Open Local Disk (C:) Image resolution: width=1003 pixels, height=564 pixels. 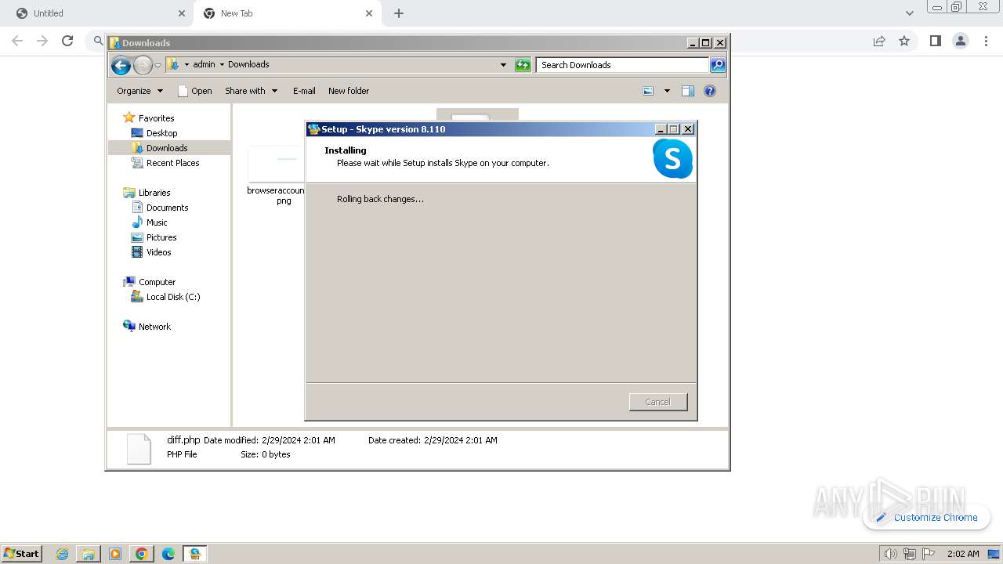coord(173,297)
